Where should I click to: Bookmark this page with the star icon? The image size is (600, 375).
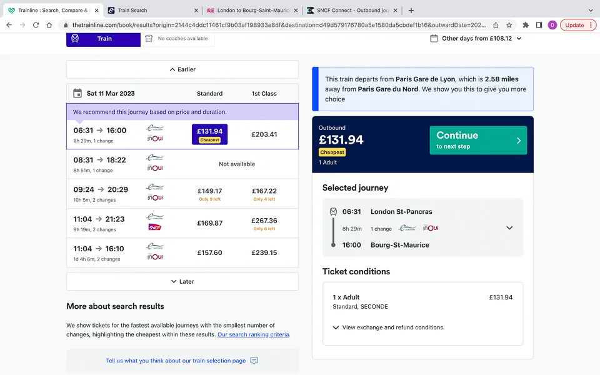coord(509,25)
